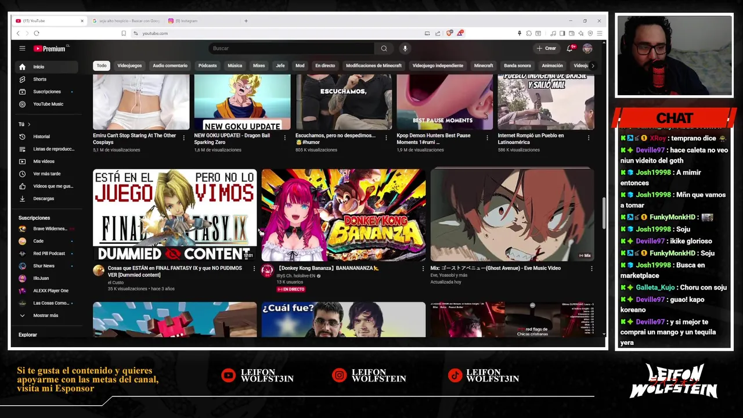The height and width of the screenshot is (418, 743).
Task: Open Brave Wilderness subscription channel
Action: tap(46, 229)
